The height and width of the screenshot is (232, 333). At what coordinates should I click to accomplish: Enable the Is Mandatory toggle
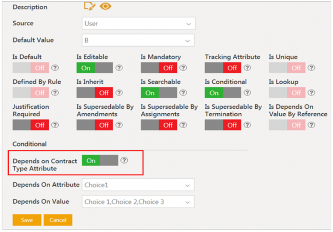159,68
